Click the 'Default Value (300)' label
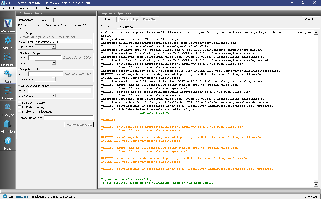 [78, 74]
